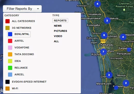Open the cluster marker labeled 7 near Kochi
The image size is (134, 94).
[x=103, y=52]
